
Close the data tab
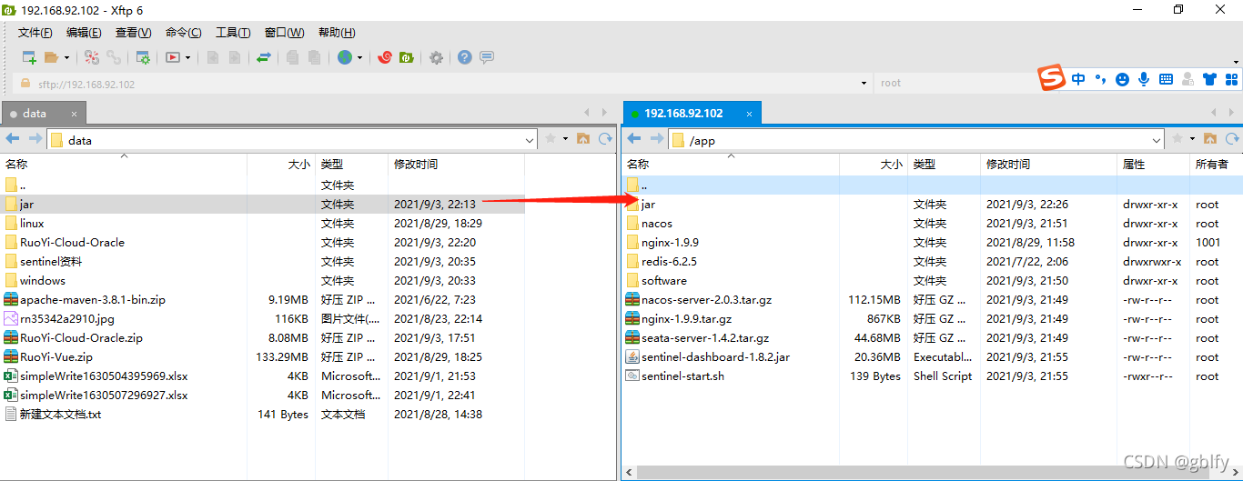click(75, 114)
